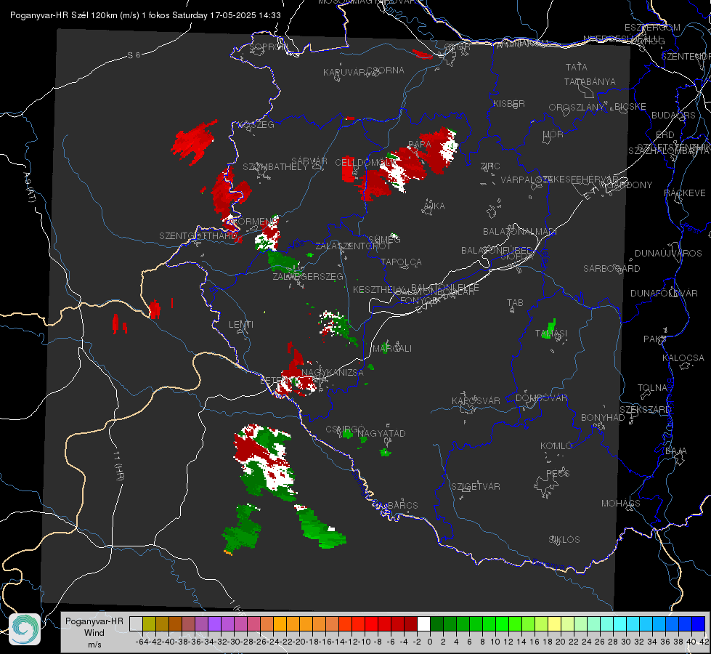Click the swirl logo icon at bottom left
711x654 pixels.
25,629
